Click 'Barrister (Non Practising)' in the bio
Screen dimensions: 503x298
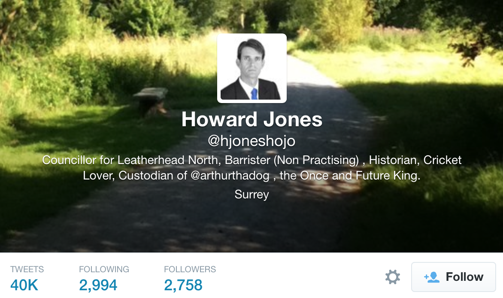pyautogui.click(x=291, y=160)
